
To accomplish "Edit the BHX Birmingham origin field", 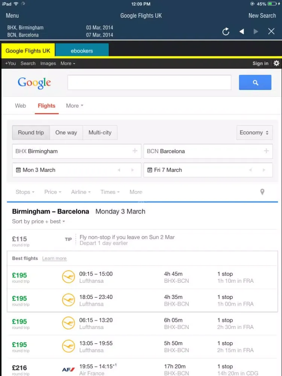I will (x=76, y=151).
